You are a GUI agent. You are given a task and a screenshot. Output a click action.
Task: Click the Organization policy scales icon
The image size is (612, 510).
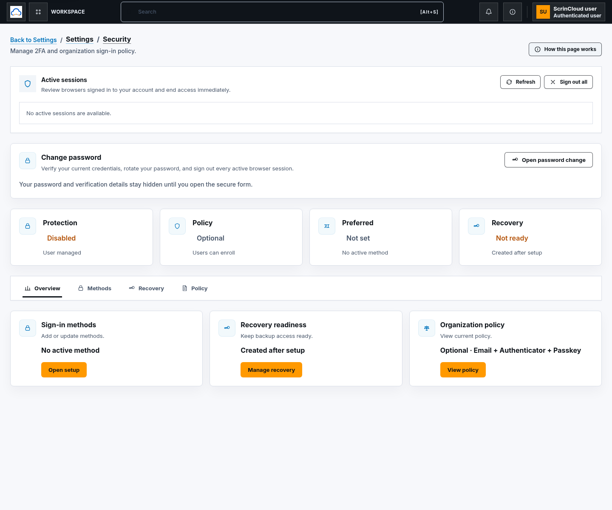click(x=427, y=328)
